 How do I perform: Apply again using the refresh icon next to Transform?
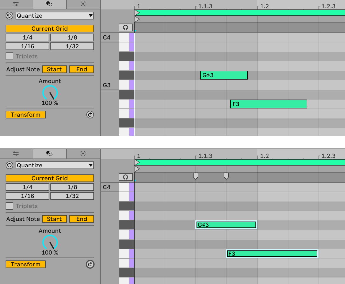(x=90, y=115)
